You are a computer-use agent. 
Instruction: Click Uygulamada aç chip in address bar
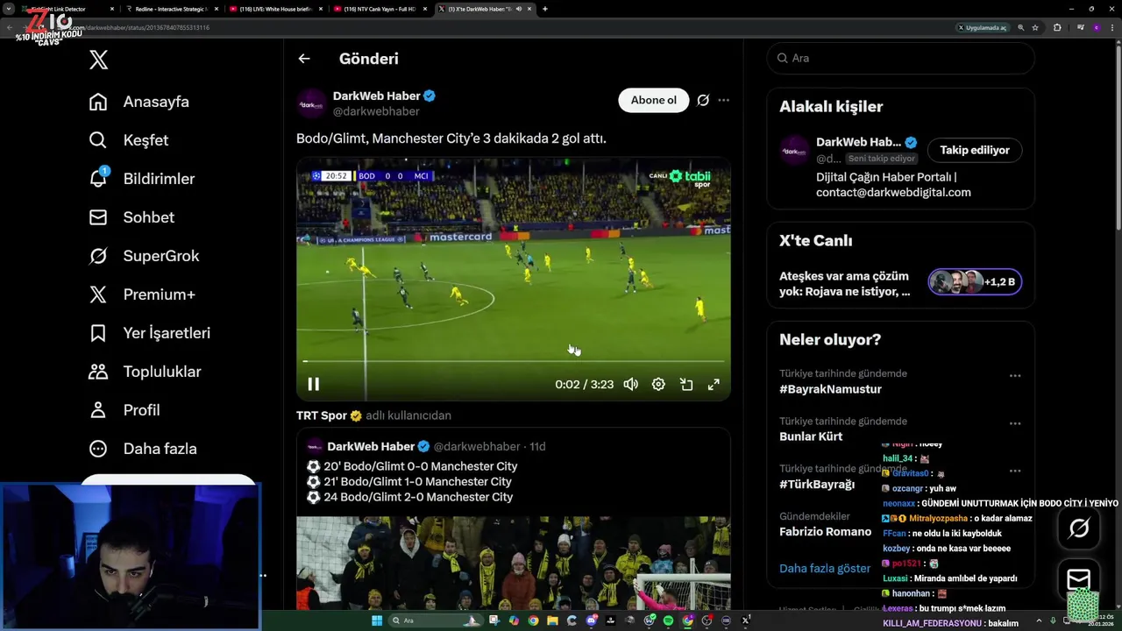tap(983, 27)
